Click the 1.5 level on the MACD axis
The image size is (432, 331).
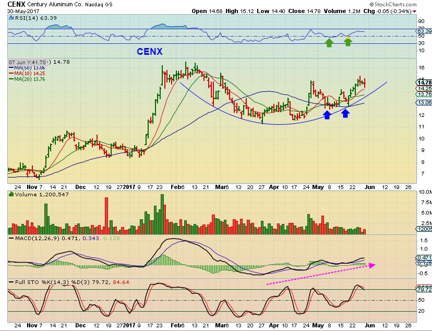tap(424, 241)
